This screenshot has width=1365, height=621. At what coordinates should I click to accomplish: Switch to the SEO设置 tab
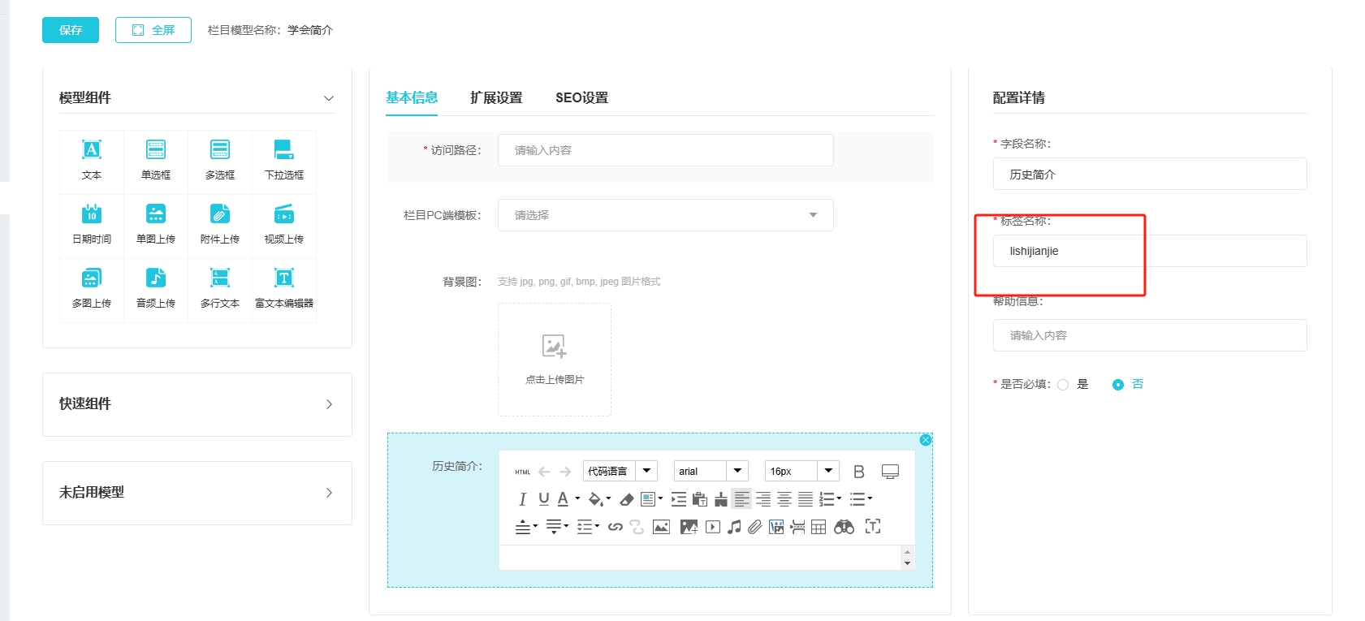click(x=581, y=97)
